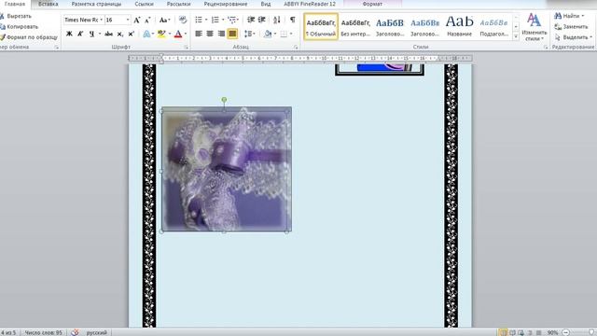Image resolution: width=597 pixels, height=336 pixels.
Task: Open the Рассылки tab
Action: coord(178,4)
